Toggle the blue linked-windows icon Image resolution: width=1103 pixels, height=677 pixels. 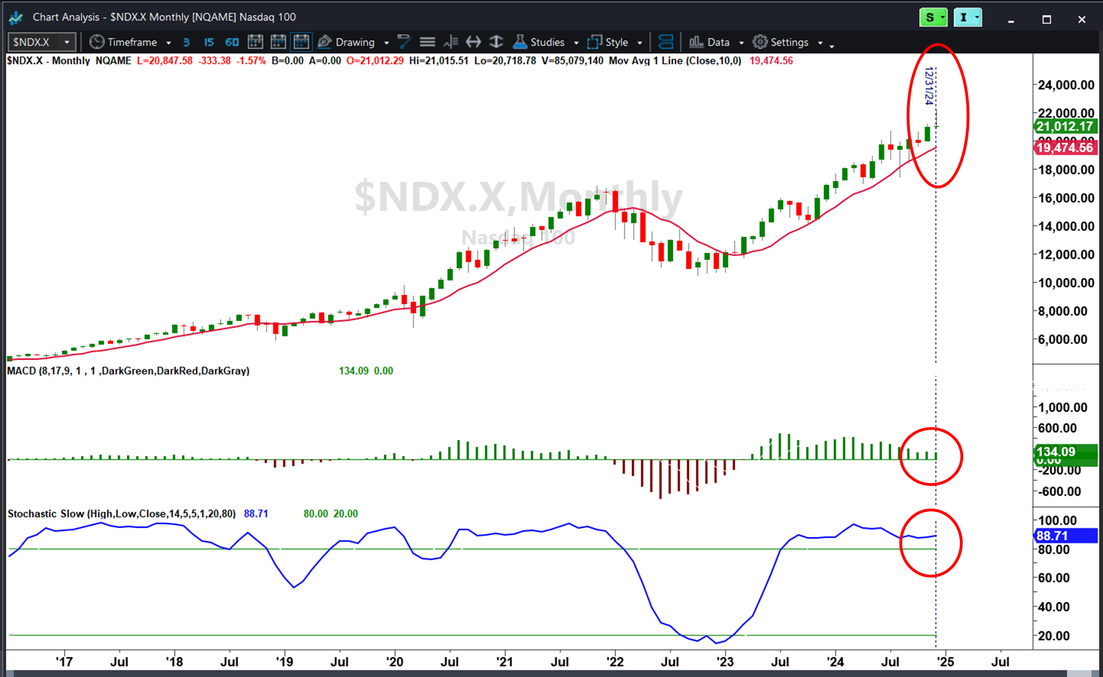pyautogui.click(x=666, y=42)
